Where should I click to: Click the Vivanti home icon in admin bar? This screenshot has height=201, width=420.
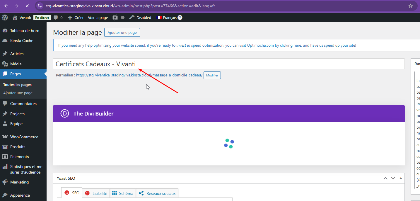(15, 18)
